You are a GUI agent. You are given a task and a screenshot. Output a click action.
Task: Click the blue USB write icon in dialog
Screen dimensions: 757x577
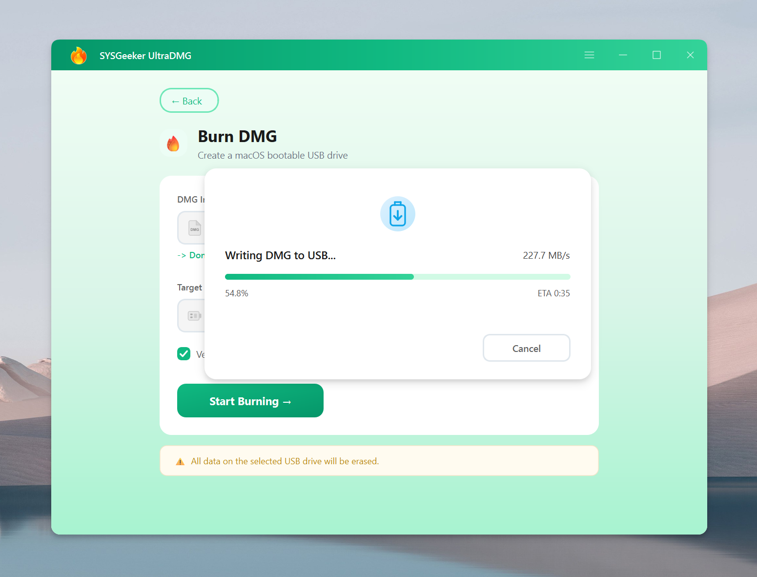397,214
